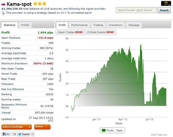
Task: Click the Winning trades value 588 (84%)
Action: [46, 48]
